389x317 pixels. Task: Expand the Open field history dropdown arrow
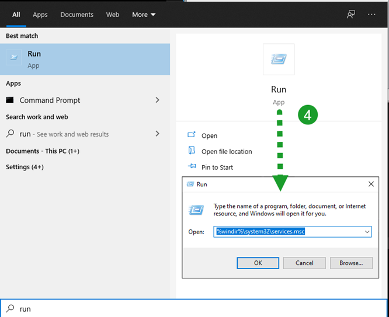[367, 232]
